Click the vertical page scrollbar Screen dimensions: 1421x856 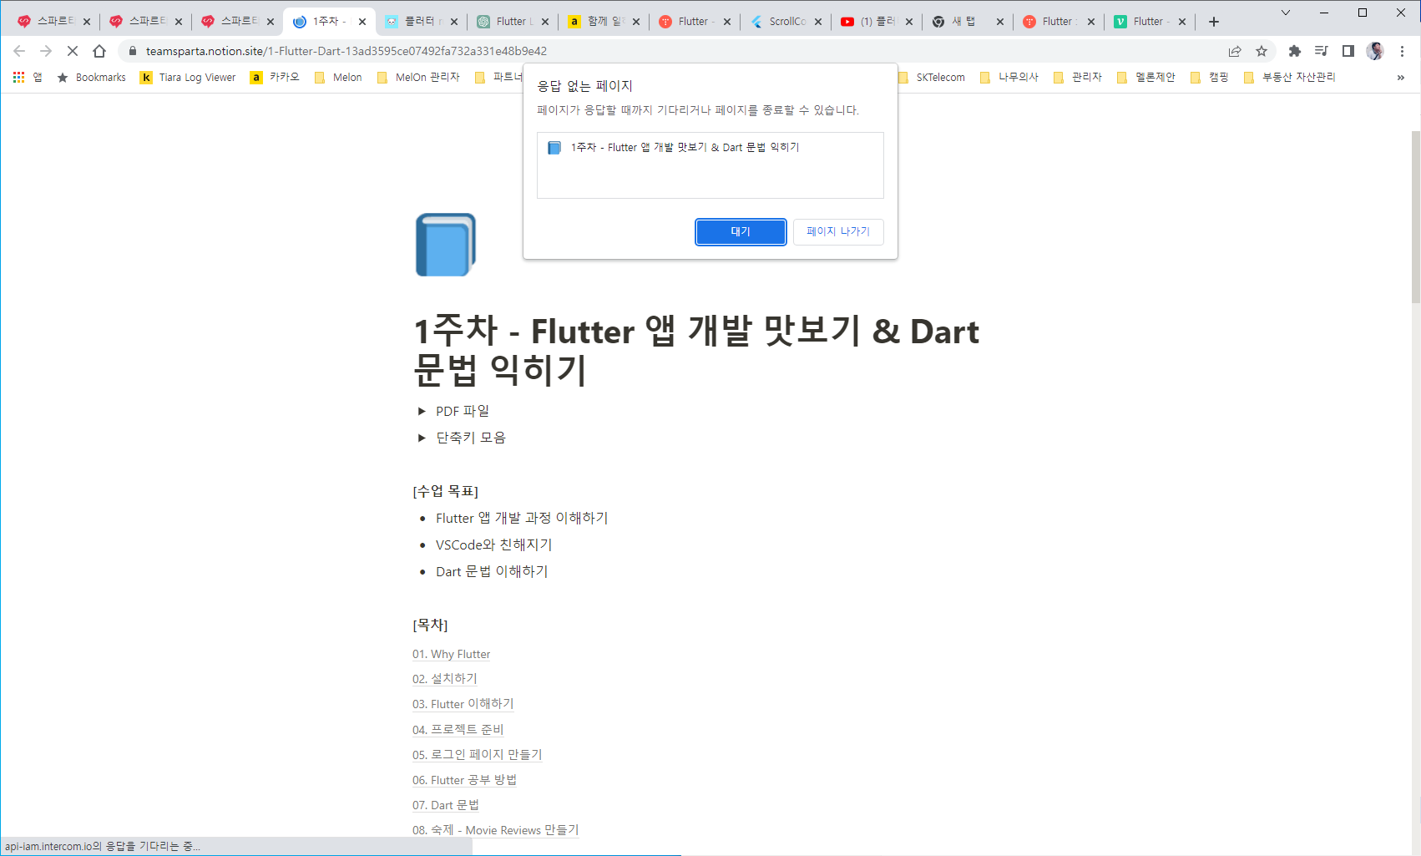1415,217
